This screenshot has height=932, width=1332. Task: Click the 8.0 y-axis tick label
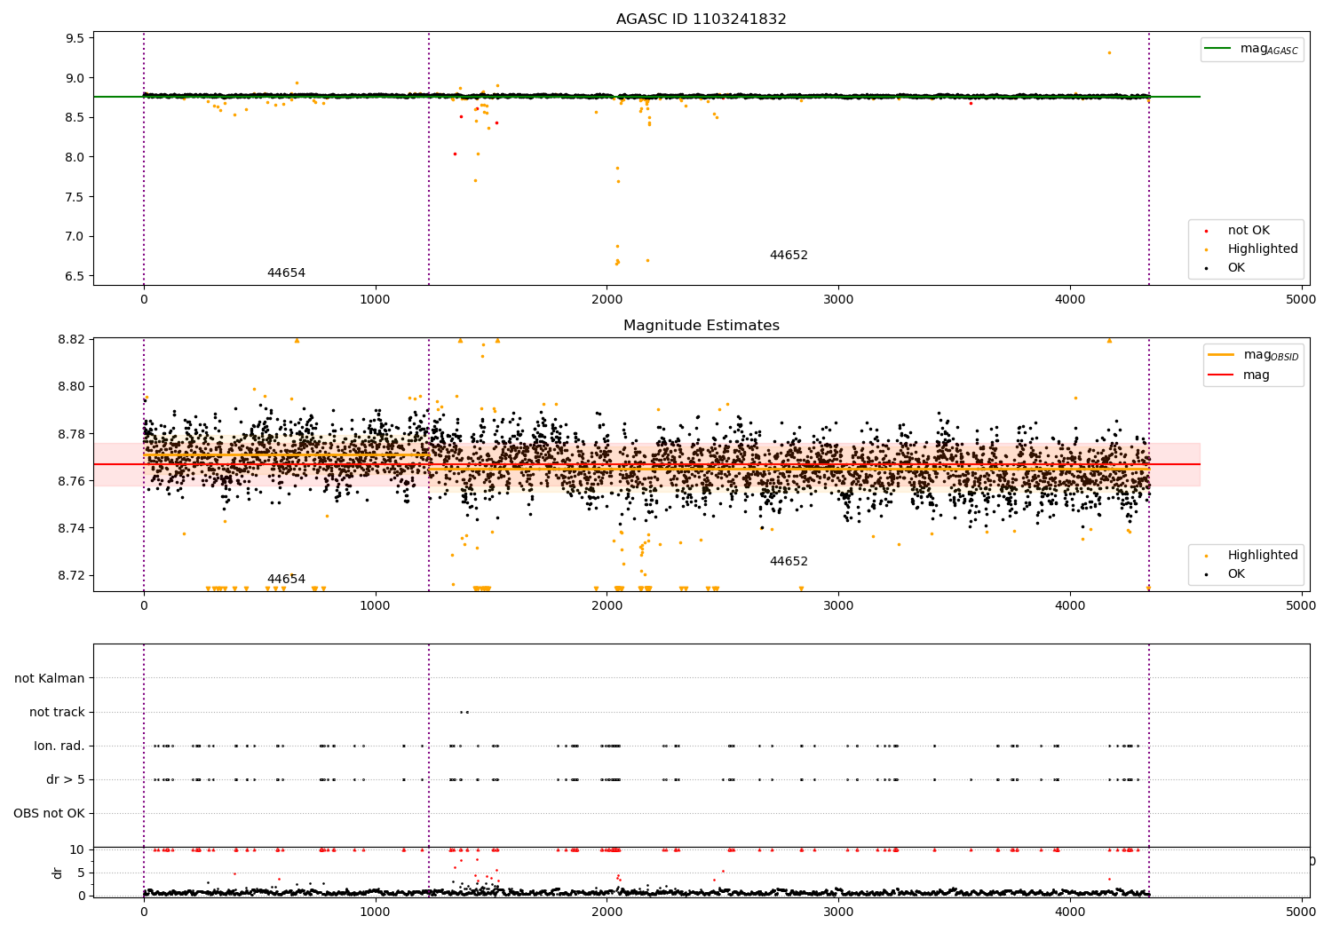tap(75, 157)
